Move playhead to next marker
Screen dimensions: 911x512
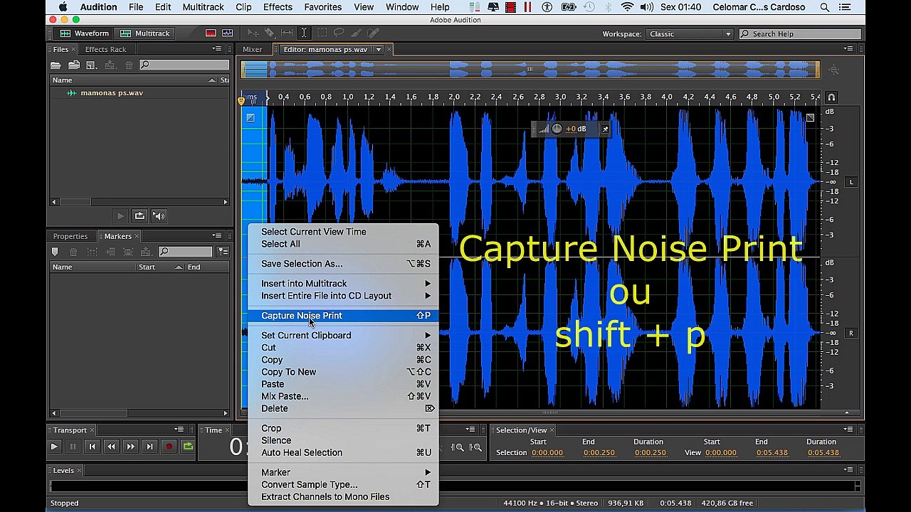(149, 447)
